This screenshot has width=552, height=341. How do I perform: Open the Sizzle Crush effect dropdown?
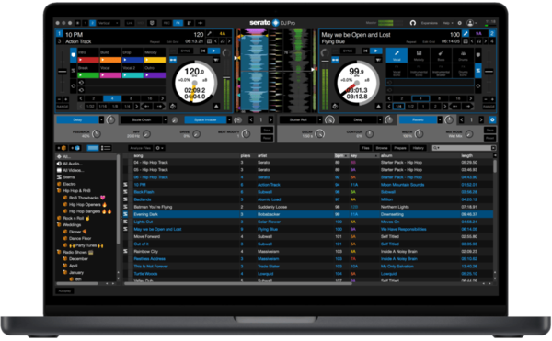click(x=165, y=119)
